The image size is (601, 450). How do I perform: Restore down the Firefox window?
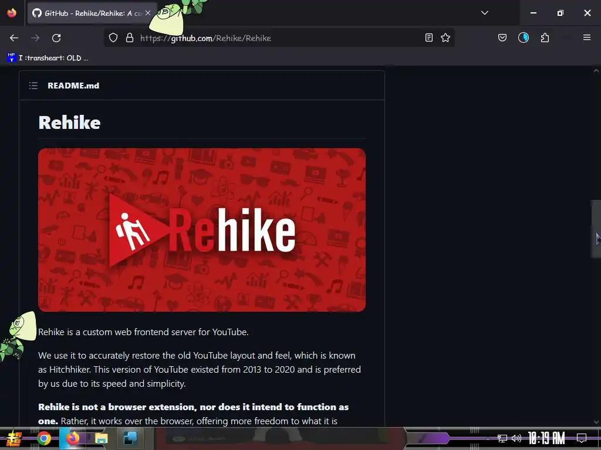561,13
